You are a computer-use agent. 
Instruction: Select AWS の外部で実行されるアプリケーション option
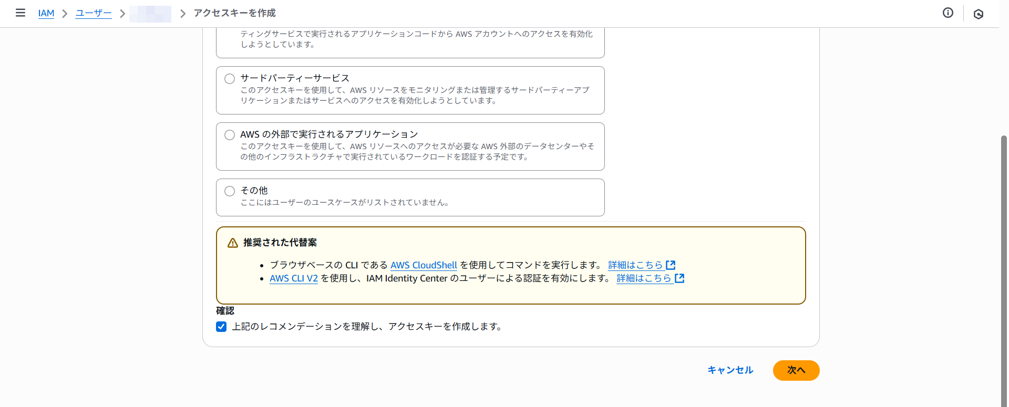(230, 135)
